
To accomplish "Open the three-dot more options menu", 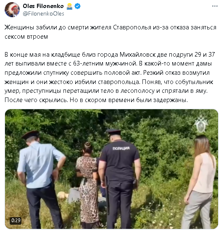I will coord(215,6).
